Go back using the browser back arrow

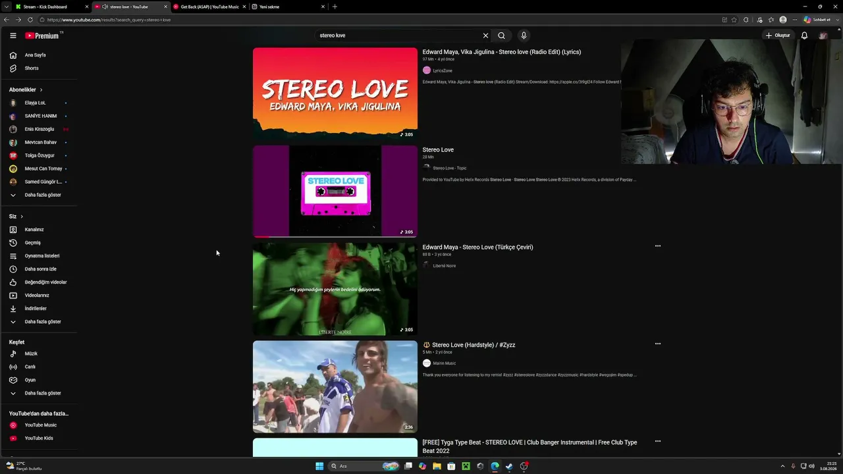[7, 20]
